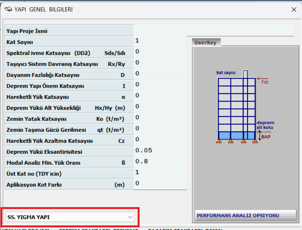Screen dimensions: 302x230
Task: Select the Aplikasyon Kot Farkı field
Action: [x=160, y=184]
